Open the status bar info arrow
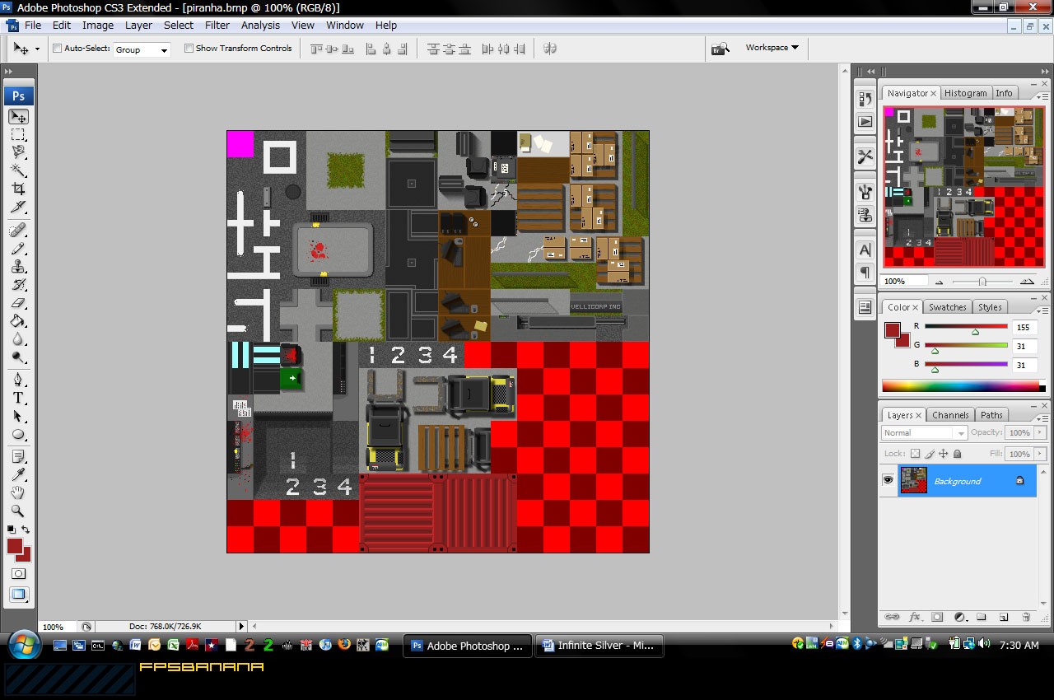 click(x=241, y=627)
